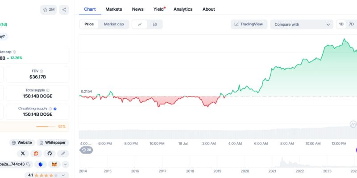Click the 6:00 AM label on the chart axis
Viewport: 357px width, 178px height.
click(261, 143)
